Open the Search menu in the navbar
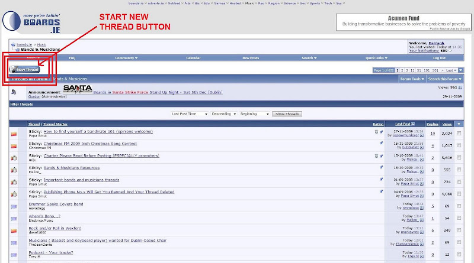The image size is (474, 263). tap(309, 58)
